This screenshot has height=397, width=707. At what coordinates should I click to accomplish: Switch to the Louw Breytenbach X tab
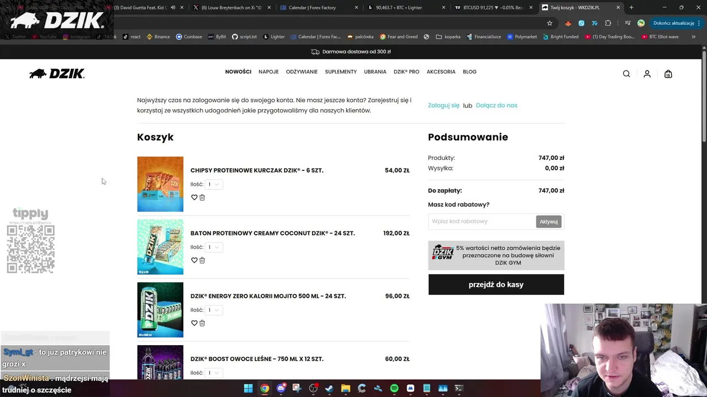231,8
